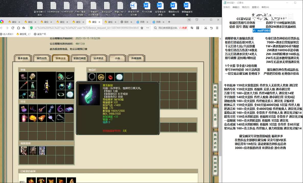
Task: Click the golden flame 法宝 icon
Action: pos(33,118)
